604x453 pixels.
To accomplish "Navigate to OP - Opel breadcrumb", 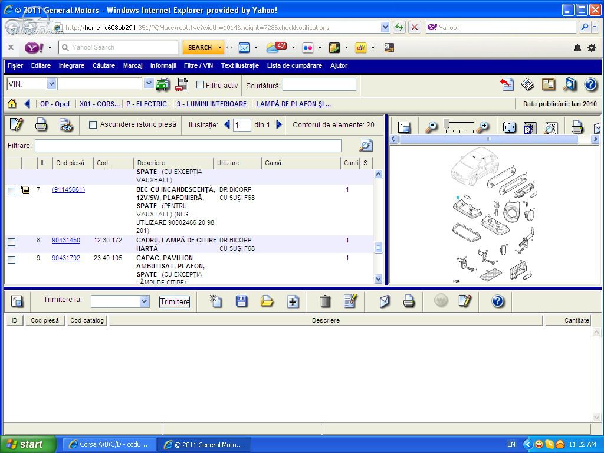I will click(x=55, y=104).
